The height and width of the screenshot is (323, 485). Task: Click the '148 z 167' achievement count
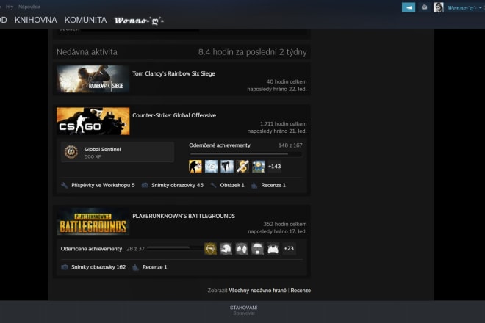[x=290, y=145]
